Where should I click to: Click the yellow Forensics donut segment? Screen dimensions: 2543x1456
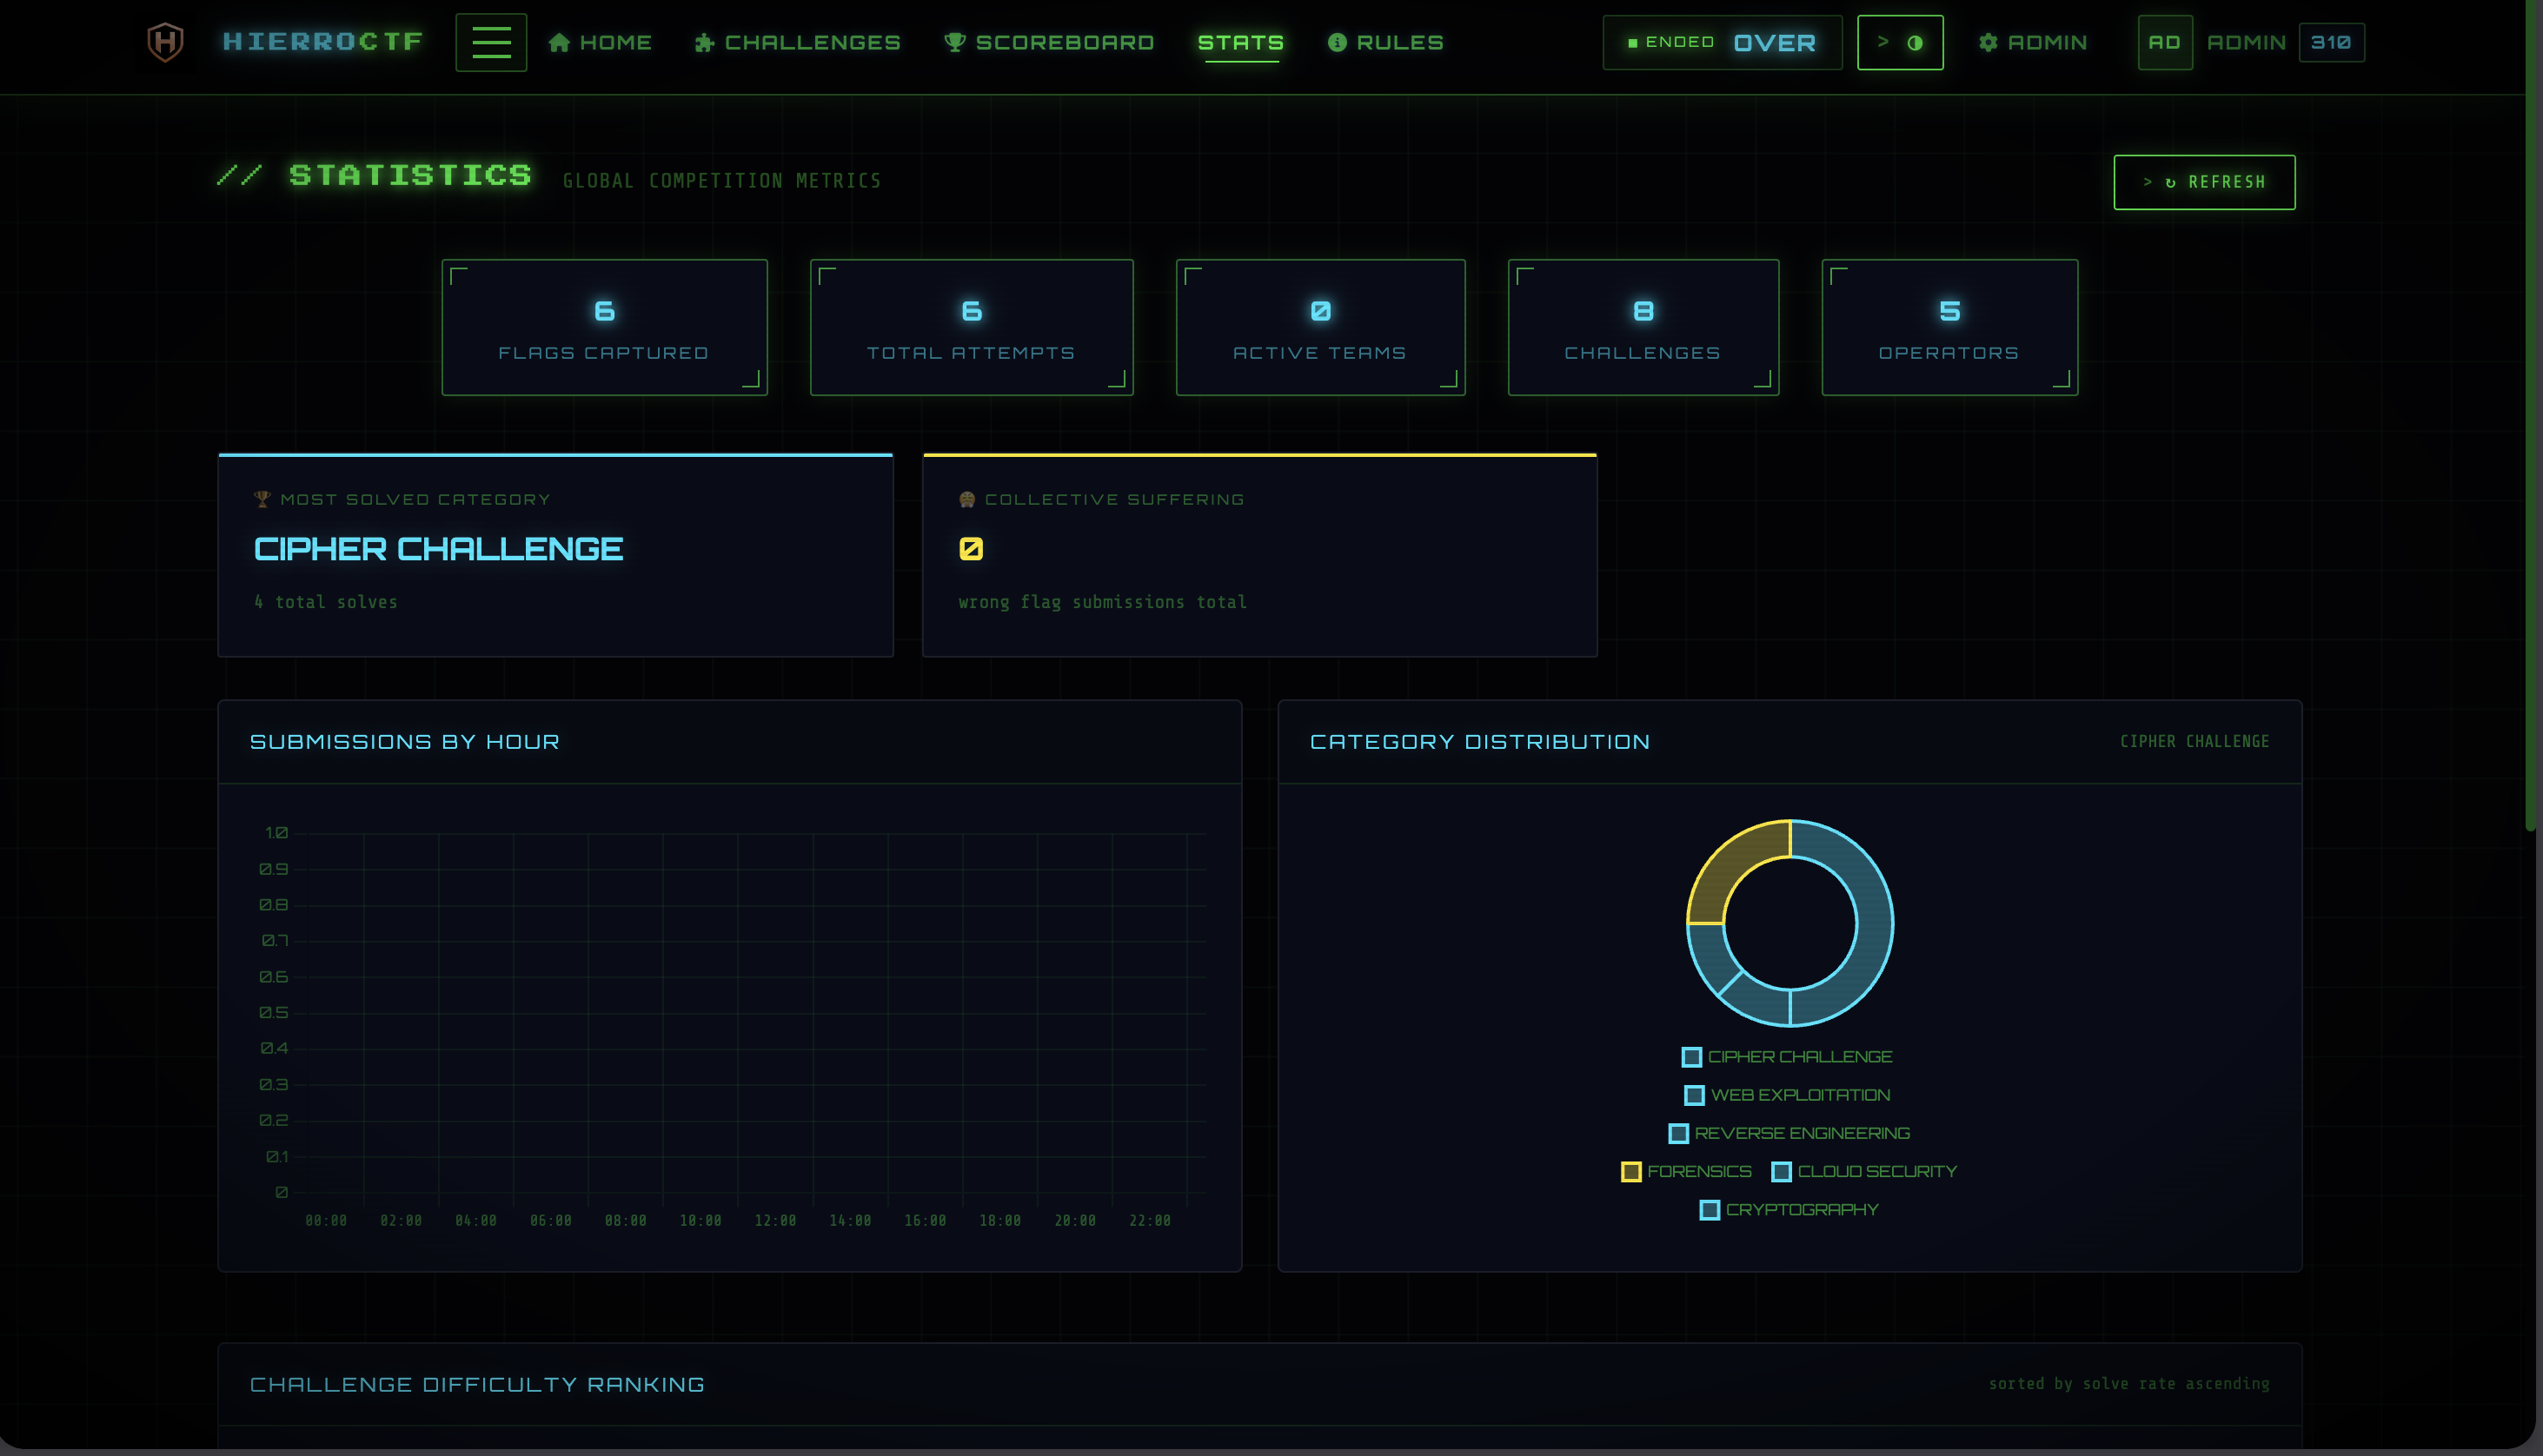(1729, 862)
